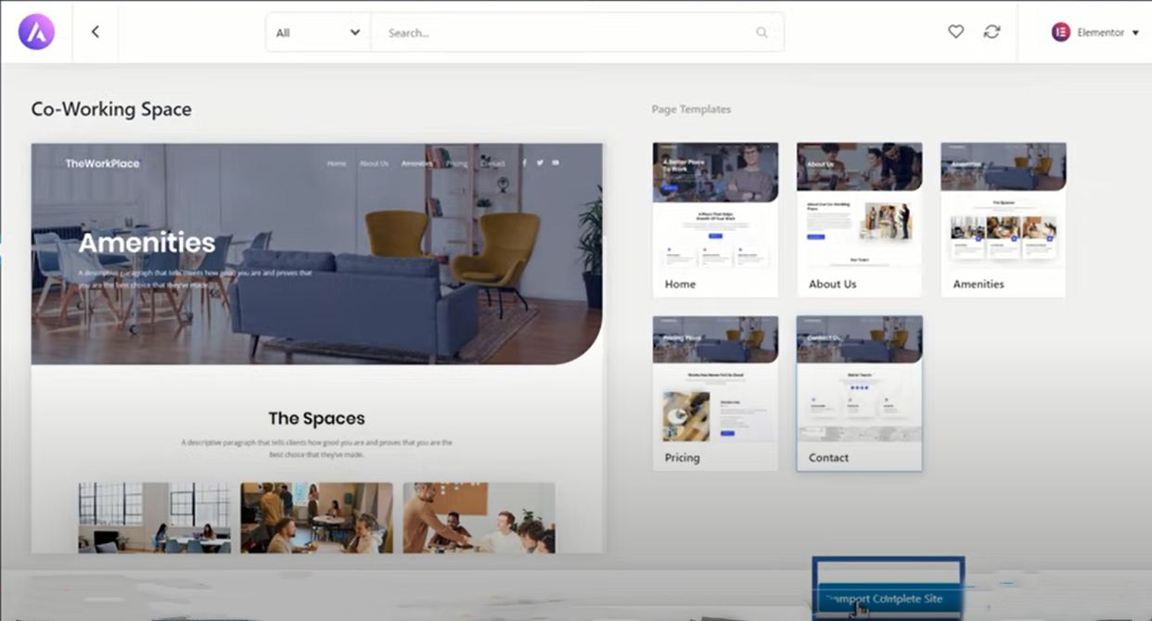Open the All category dropdown
The height and width of the screenshot is (621, 1152).
pyautogui.click(x=318, y=32)
